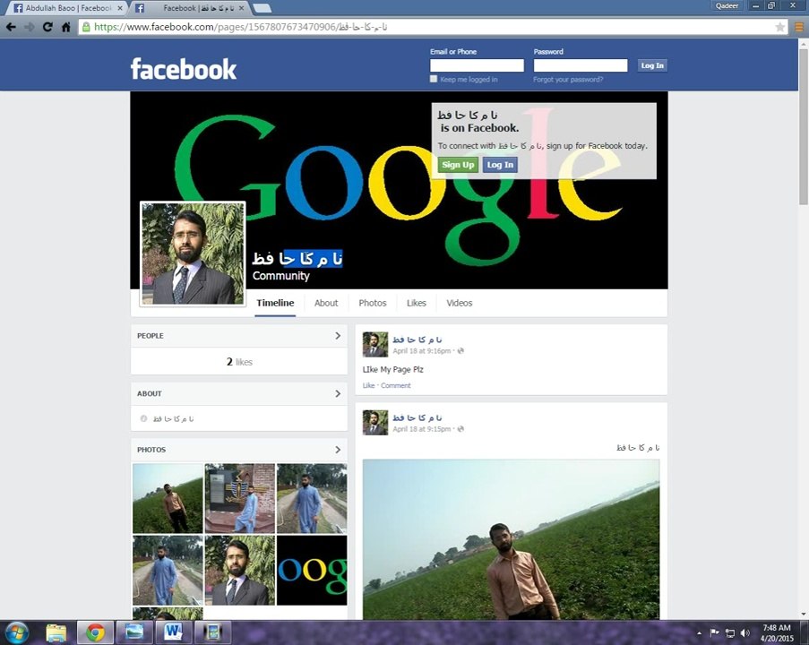Click the public globe icon on 9:16pm post
This screenshot has width=809, height=645.
click(460, 351)
